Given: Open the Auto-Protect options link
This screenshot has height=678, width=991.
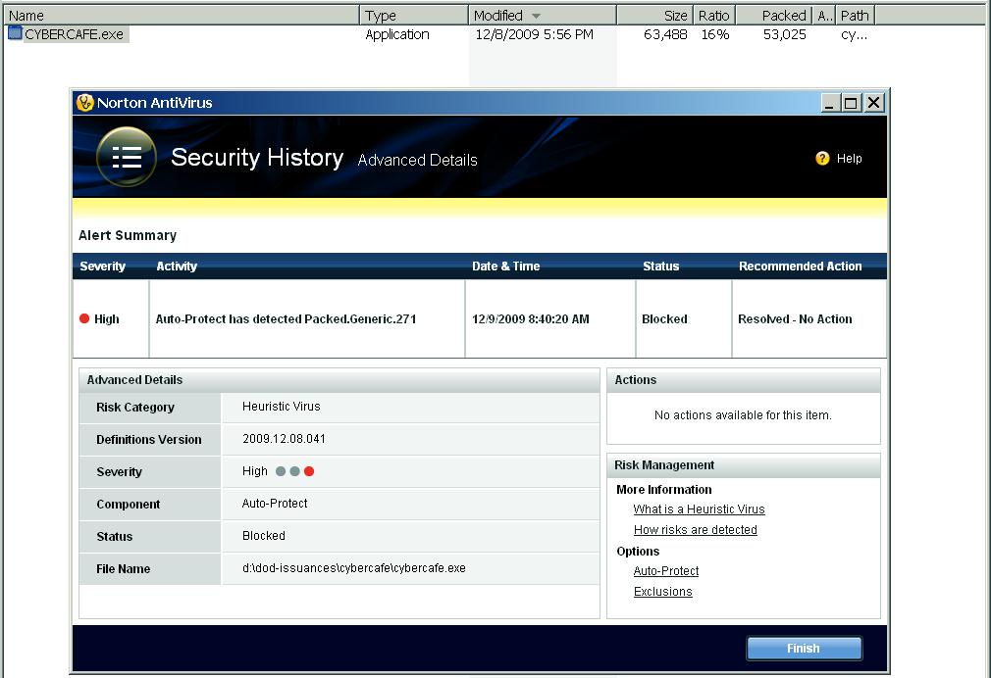Looking at the screenshot, I should 665,571.
